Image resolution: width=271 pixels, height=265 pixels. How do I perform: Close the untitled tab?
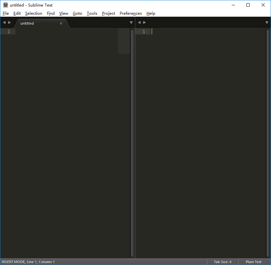point(61,23)
